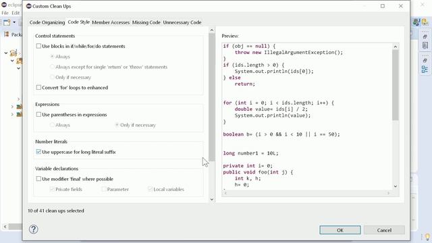Switch to the Code Organizing tab

(47, 22)
